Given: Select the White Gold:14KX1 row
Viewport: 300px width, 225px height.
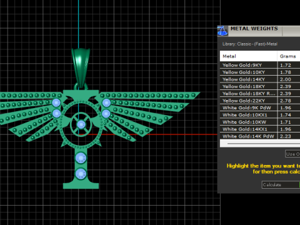Looking at the screenshot, I should point(260,129).
